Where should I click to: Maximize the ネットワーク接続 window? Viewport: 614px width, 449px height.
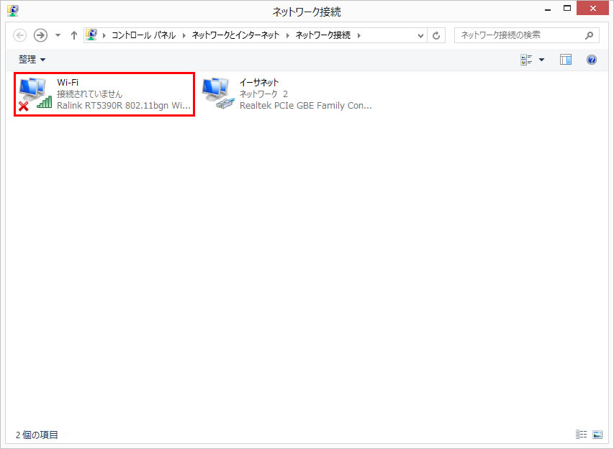click(566, 8)
